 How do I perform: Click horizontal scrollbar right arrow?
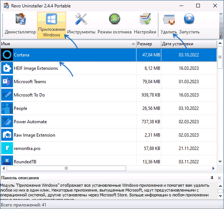[213, 169]
